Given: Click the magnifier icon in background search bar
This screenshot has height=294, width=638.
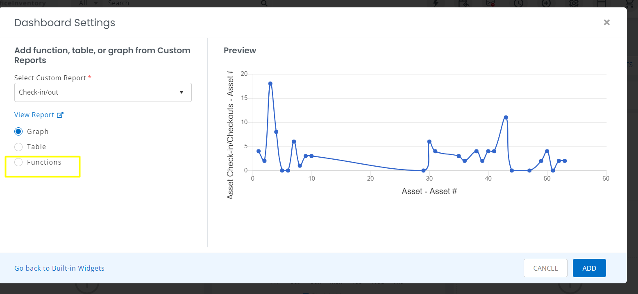Looking at the screenshot, I should 264,3.
